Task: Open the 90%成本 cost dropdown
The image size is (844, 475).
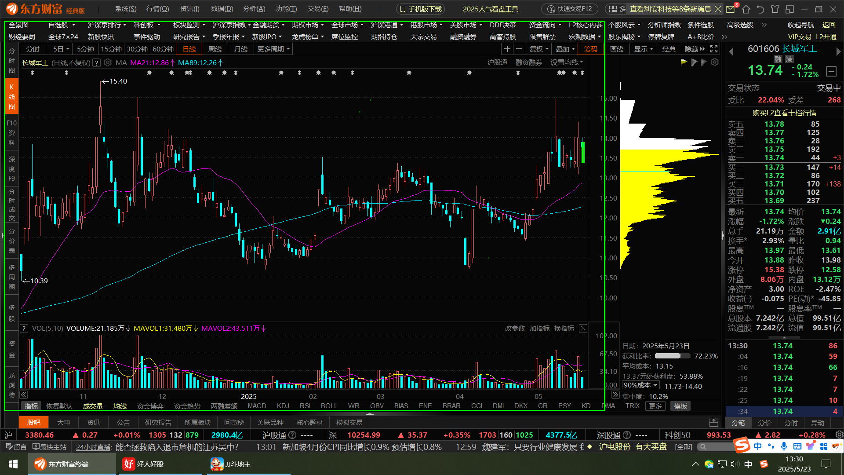Action: (641, 385)
